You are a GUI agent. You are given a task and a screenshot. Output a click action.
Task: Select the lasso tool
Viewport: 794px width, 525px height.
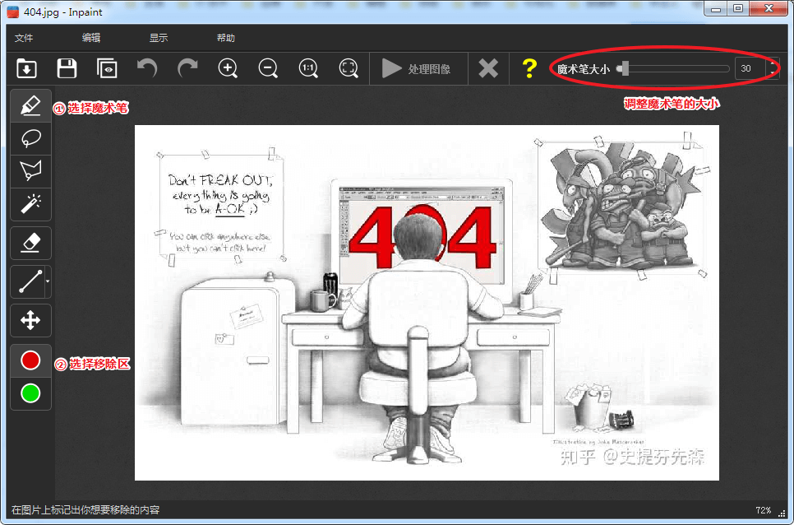point(31,138)
